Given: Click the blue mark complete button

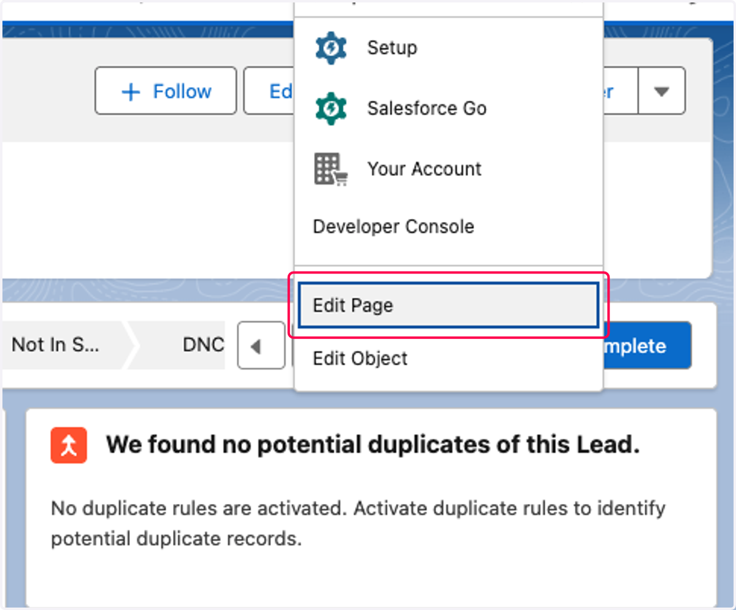Looking at the screenshot, I should click(647, 346).
